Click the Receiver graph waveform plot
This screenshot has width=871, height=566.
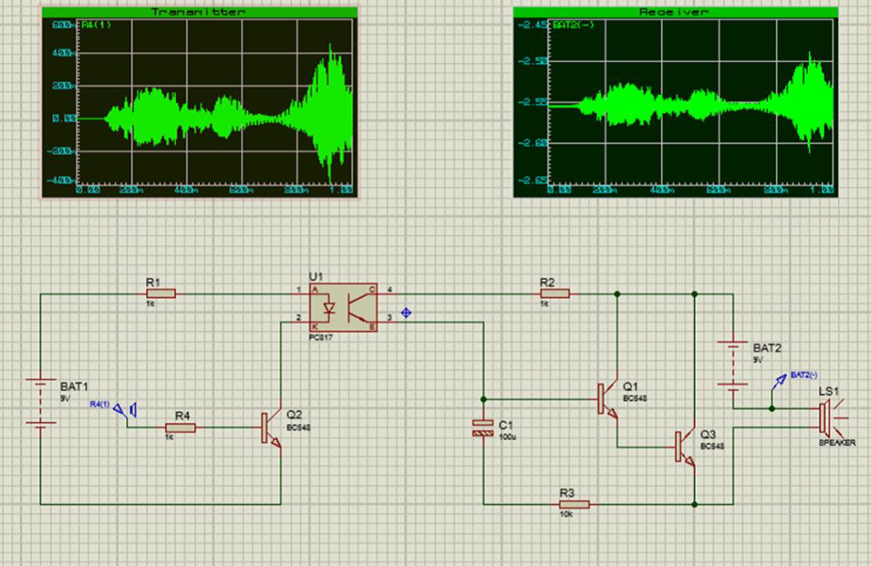tap(692, 103)
